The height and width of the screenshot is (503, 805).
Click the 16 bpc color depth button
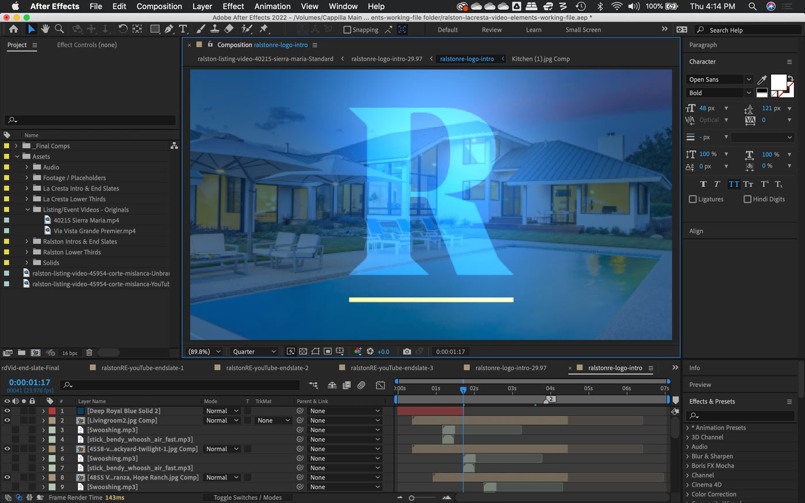[x=70, y=353]
